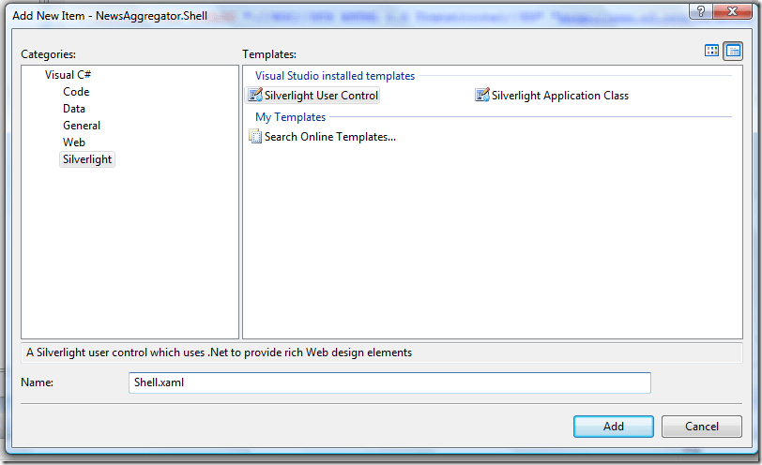Click the Name field containing Shell.xaml
The image size is (762, 465).
pos(389,382)
